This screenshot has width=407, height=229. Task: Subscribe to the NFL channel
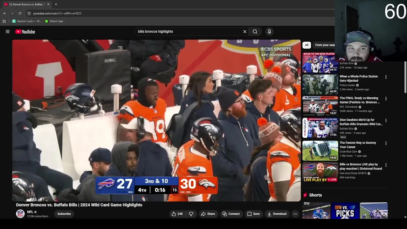(64, 214)
